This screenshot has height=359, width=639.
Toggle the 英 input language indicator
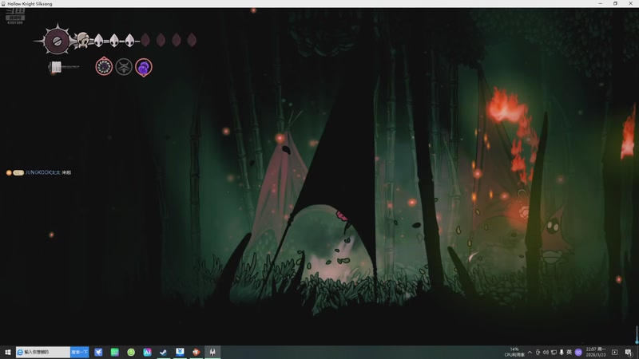[570, 353]
